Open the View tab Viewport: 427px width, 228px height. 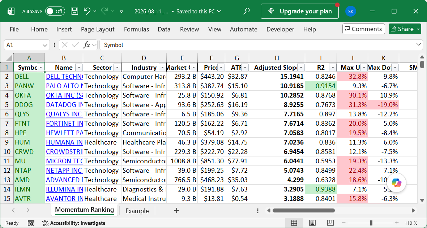(215, 29)
